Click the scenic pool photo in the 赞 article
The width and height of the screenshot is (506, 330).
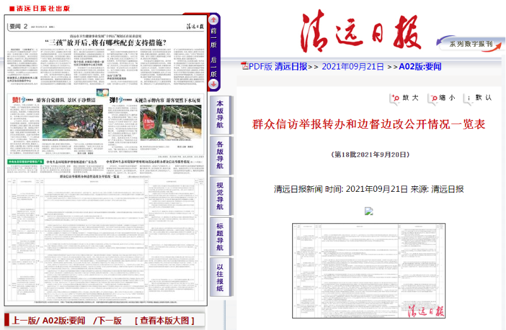(73, 122)
